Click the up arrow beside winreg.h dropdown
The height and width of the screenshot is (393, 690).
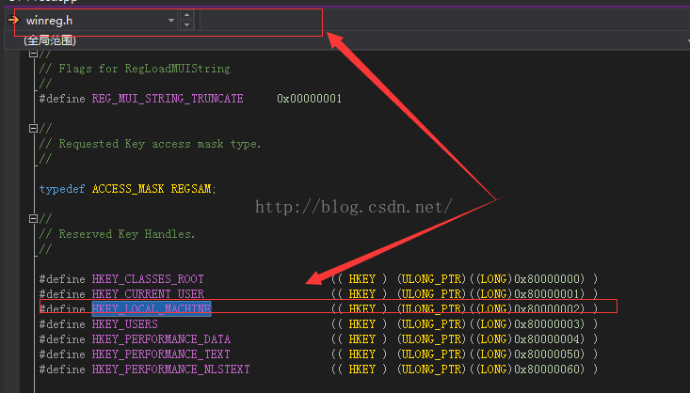(186, 14)
